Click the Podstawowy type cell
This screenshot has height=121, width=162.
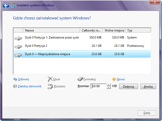(x=136, y=46)
